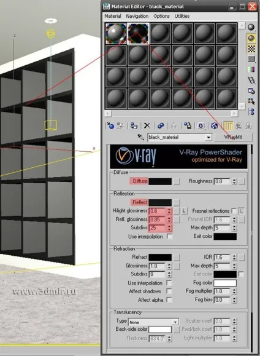This screenshot has height=356, width=260.
Task: Click the Make Material Copy icon
Action: [161, 125]
